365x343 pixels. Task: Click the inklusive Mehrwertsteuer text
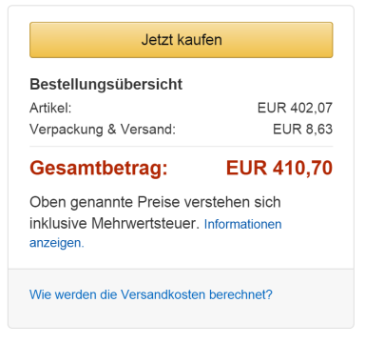[x=114, y=224]
